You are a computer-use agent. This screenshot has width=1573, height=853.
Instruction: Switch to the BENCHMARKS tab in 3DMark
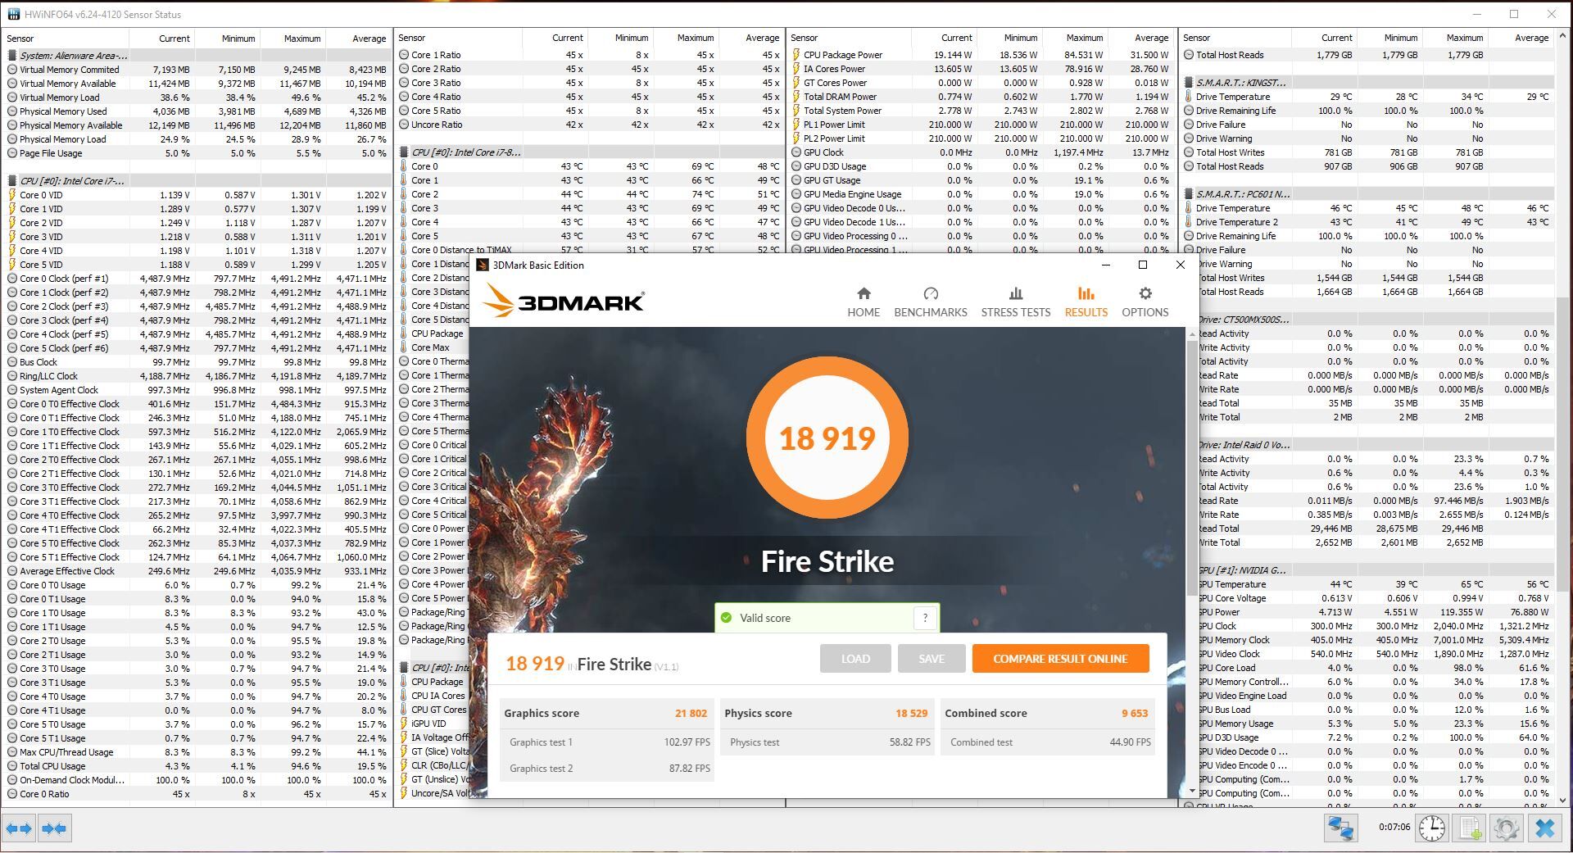pos(931,302)
